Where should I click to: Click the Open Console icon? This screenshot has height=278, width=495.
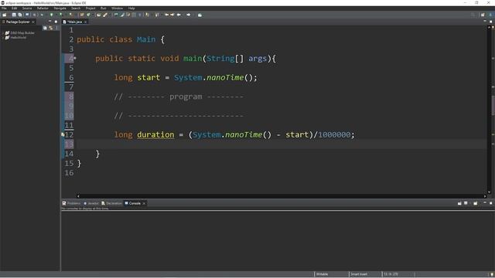pyautogui.click(x=476, y=203)
